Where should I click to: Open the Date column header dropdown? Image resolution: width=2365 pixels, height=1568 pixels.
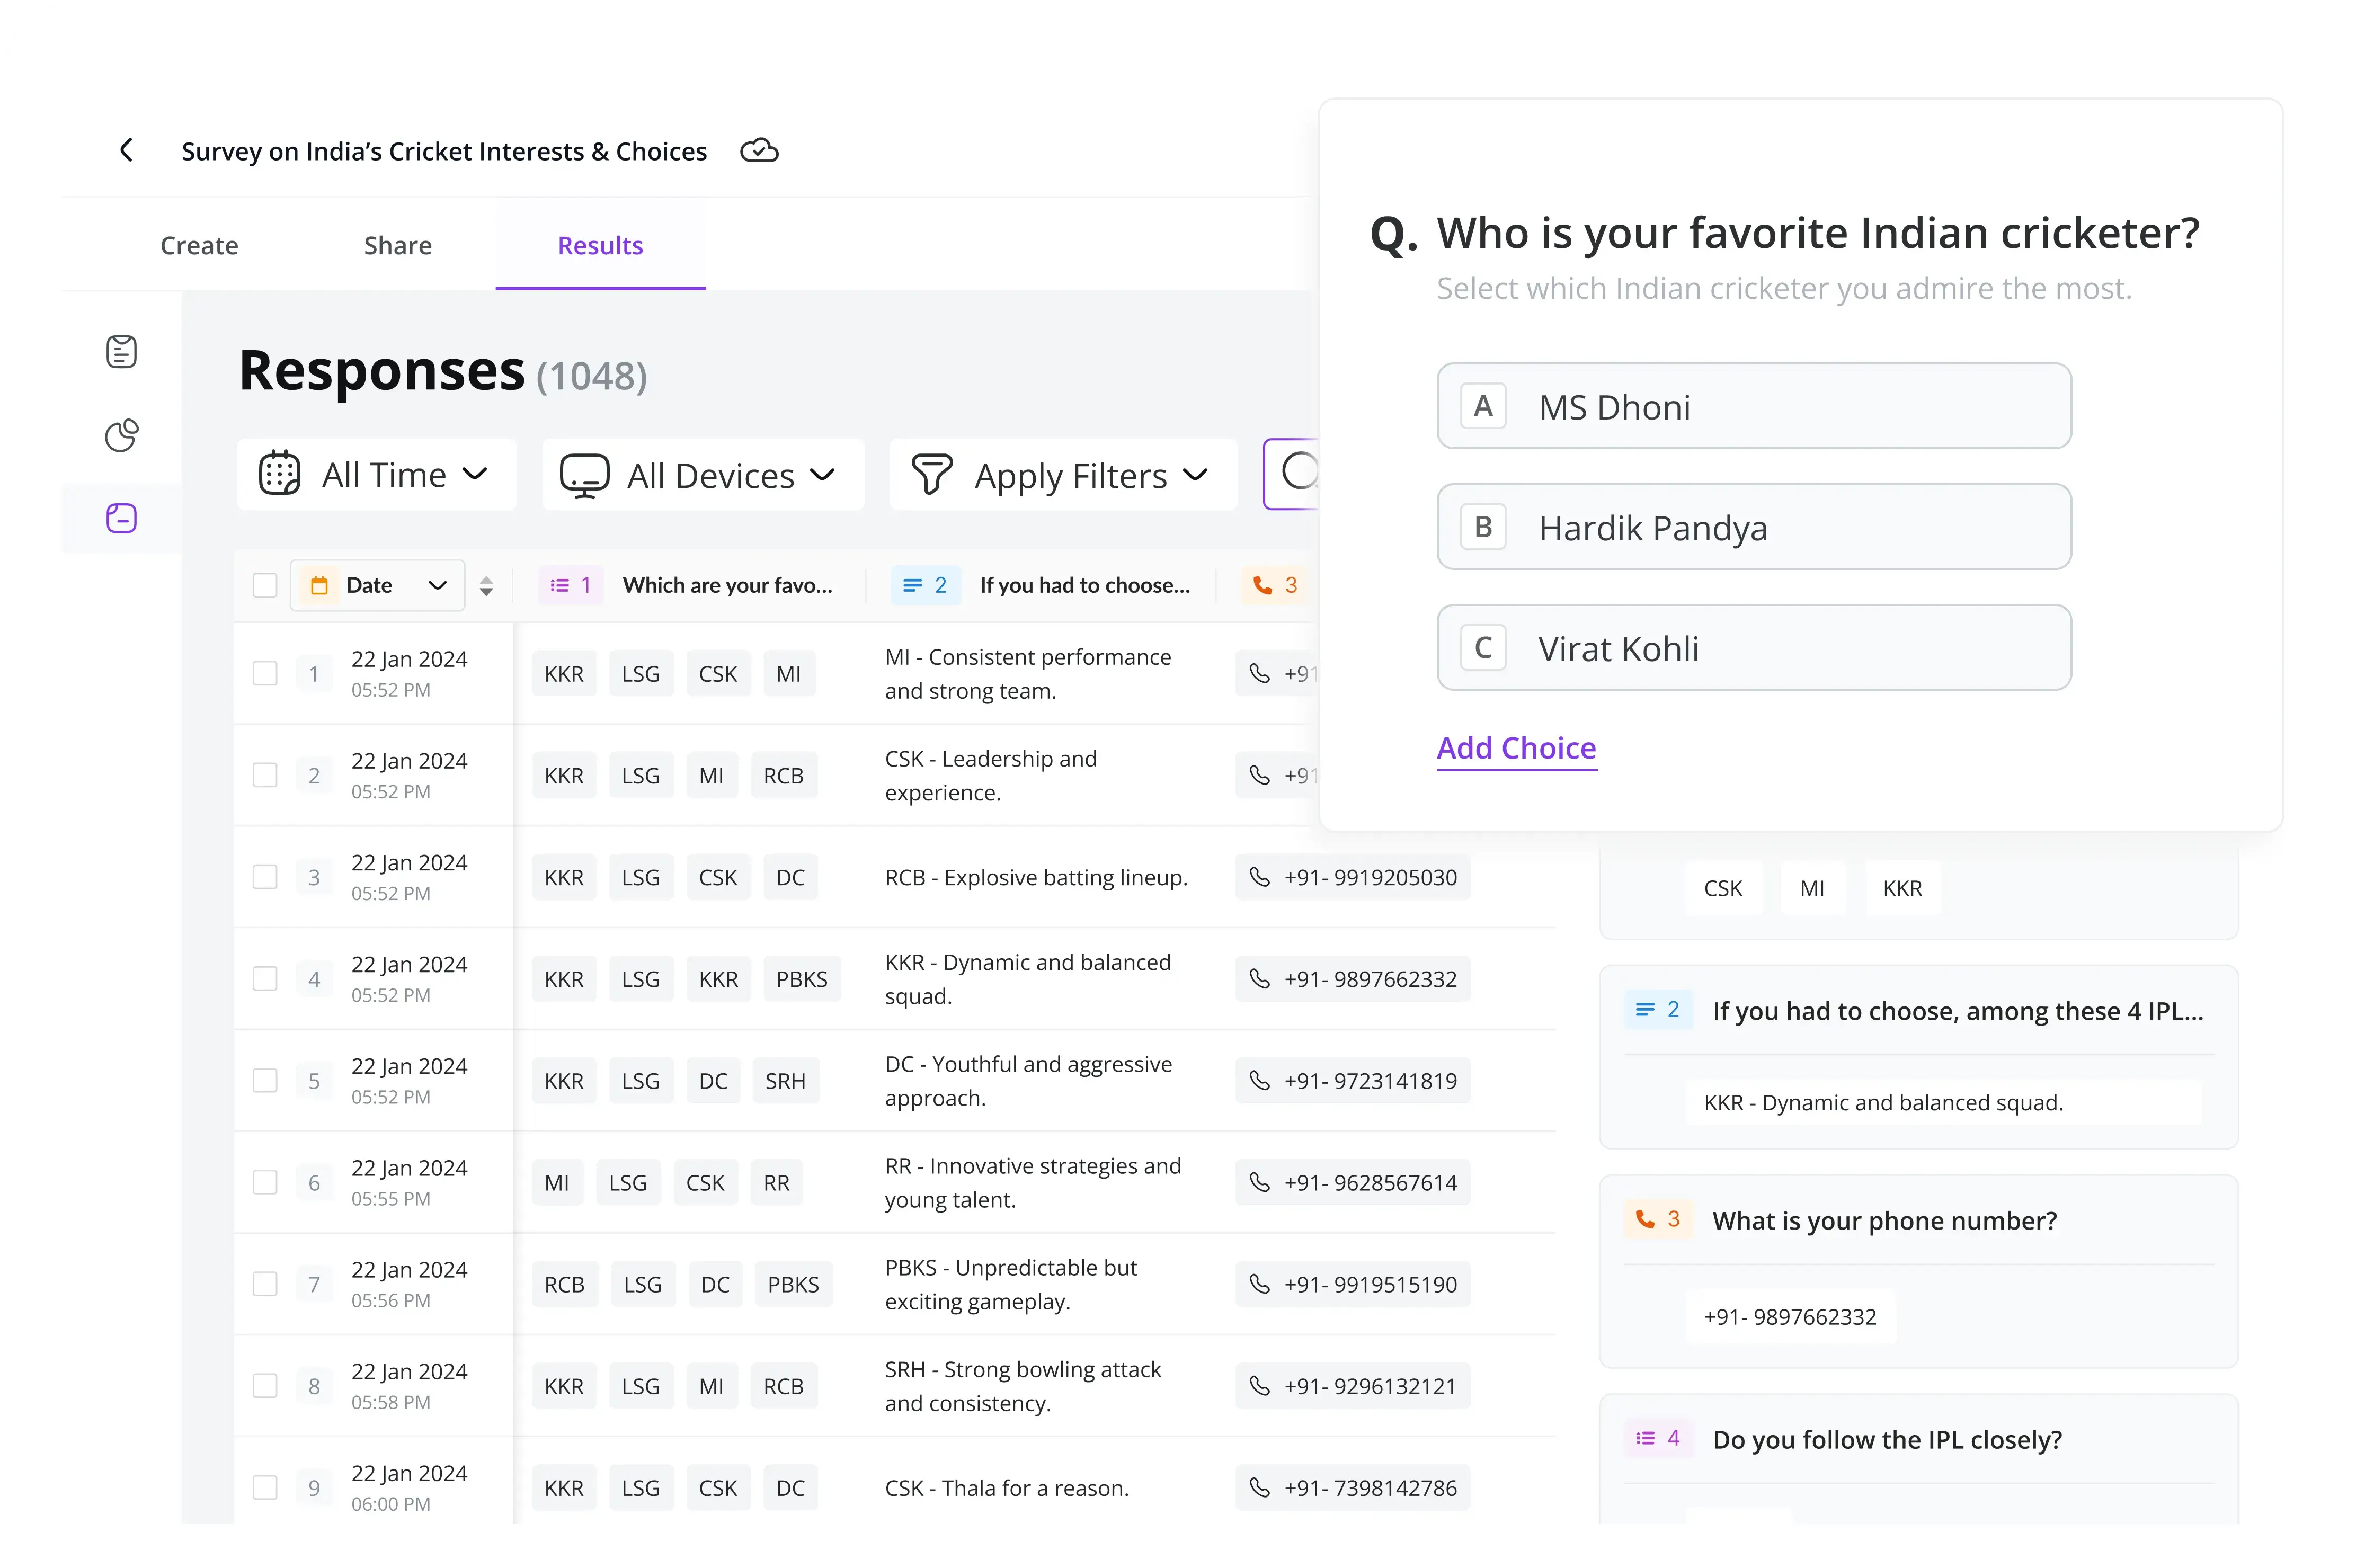tap(437, 585)
